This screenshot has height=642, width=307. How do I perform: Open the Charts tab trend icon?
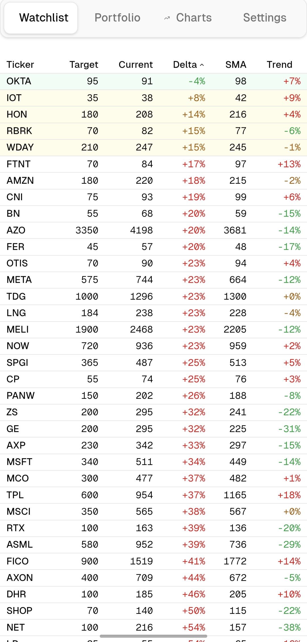[x=167, y=18]
